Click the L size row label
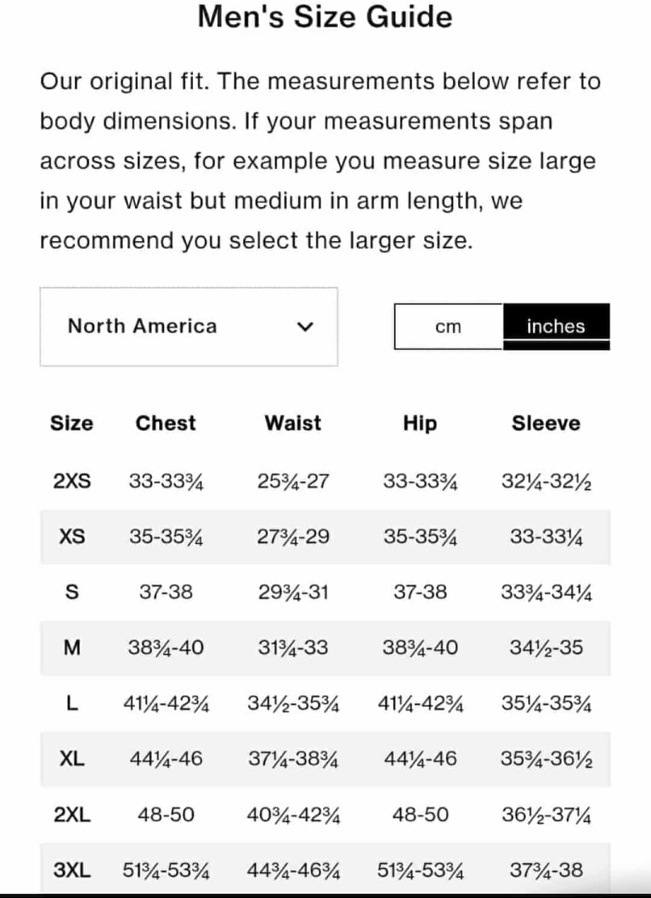This screenshot has width=651, height=898. pyautogui.click(x=72, y=703)
